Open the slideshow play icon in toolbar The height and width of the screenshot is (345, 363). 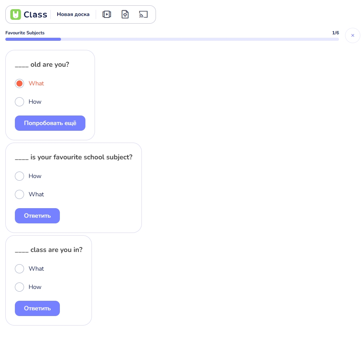click(107, 14)
